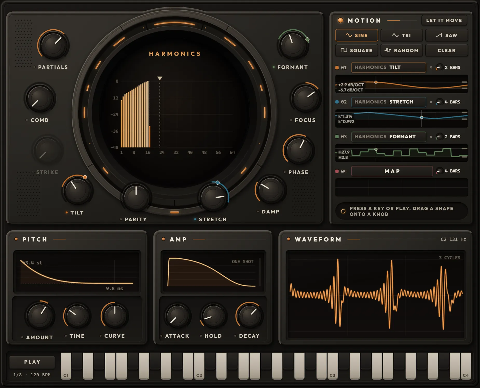The image size is (480, 388).
Task: Open the HARMONICS TILT target selector
Action: 388,67
